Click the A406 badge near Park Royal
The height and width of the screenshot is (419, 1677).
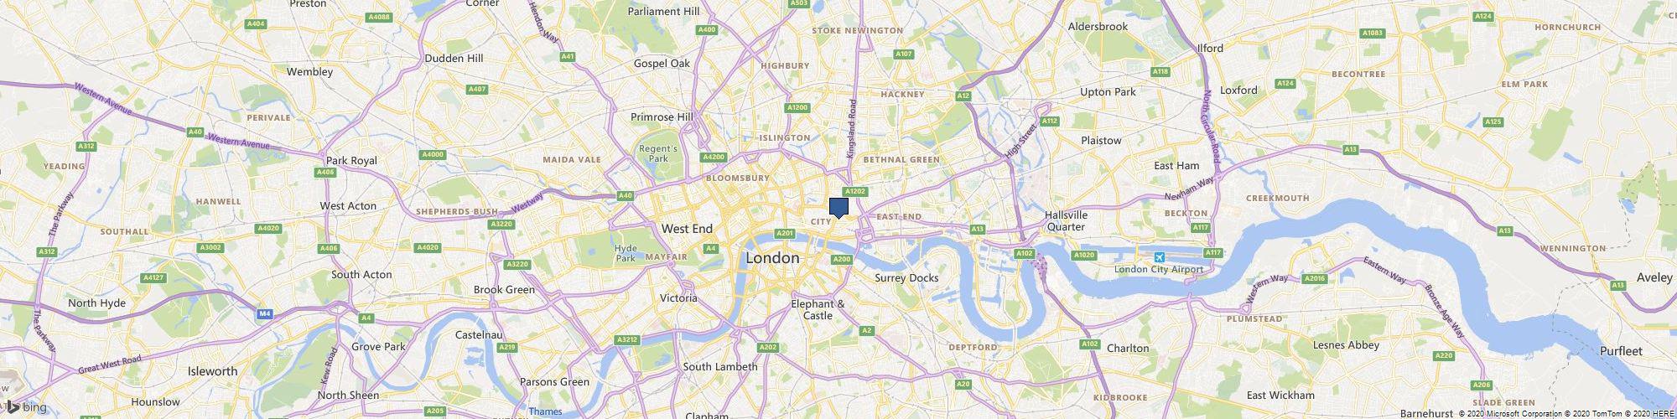click(325, 173)
